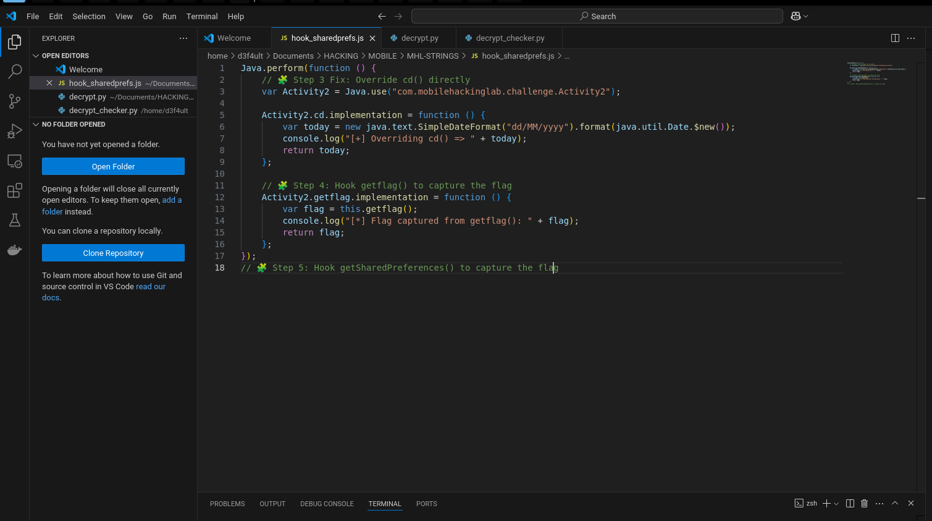The height and width of the screenshot is (521, 932).
Task: Switch to the Debug Console tab
Action: (x=327, y=504)
